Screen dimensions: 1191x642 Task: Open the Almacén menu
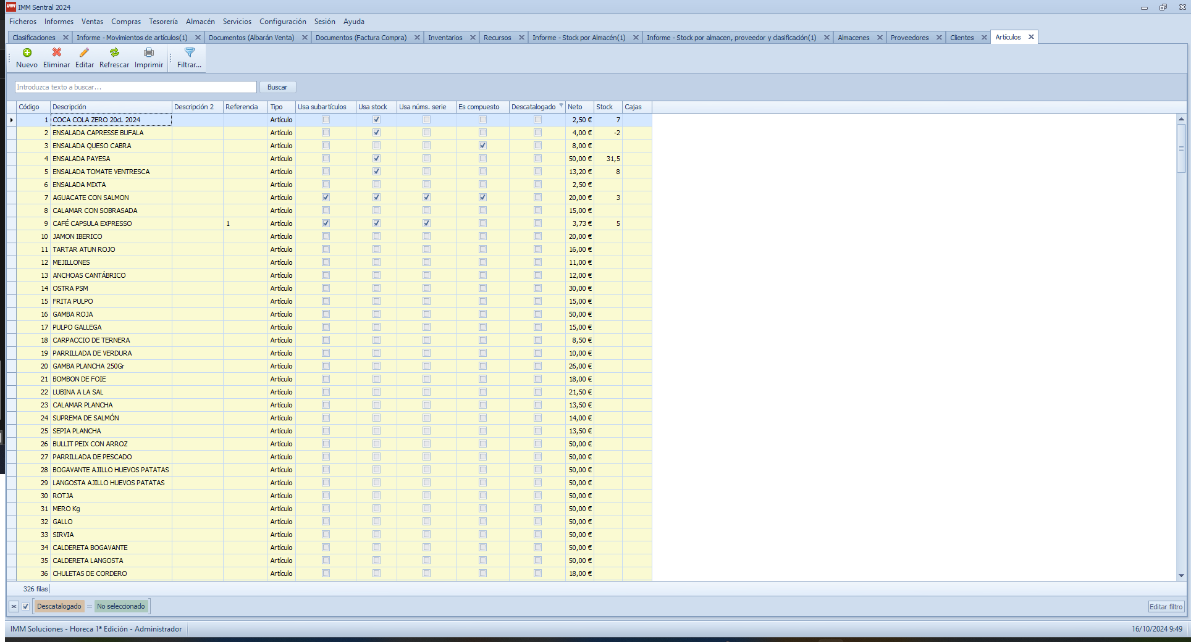tap(200, 22)
